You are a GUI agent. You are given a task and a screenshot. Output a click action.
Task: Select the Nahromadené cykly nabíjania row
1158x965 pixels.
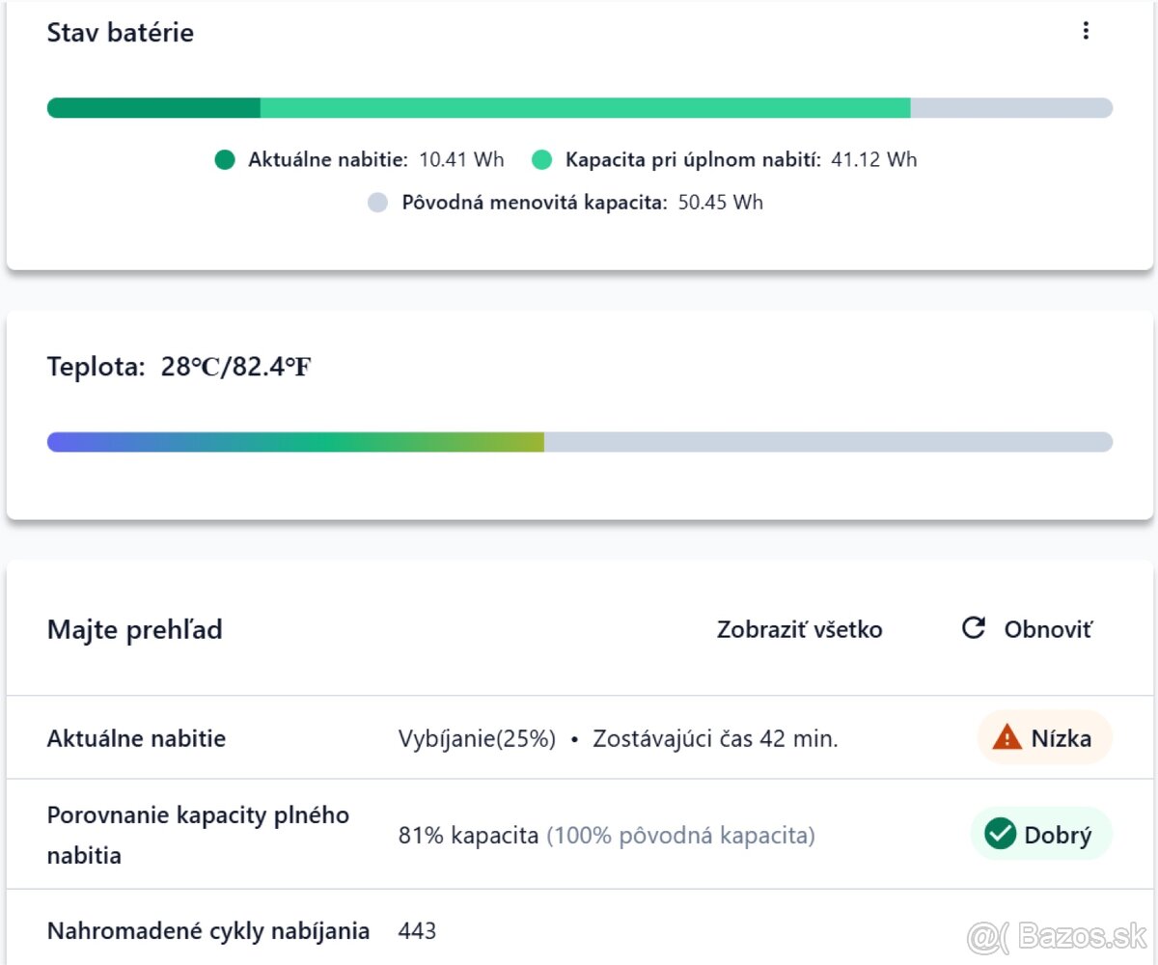click(208, 931)
